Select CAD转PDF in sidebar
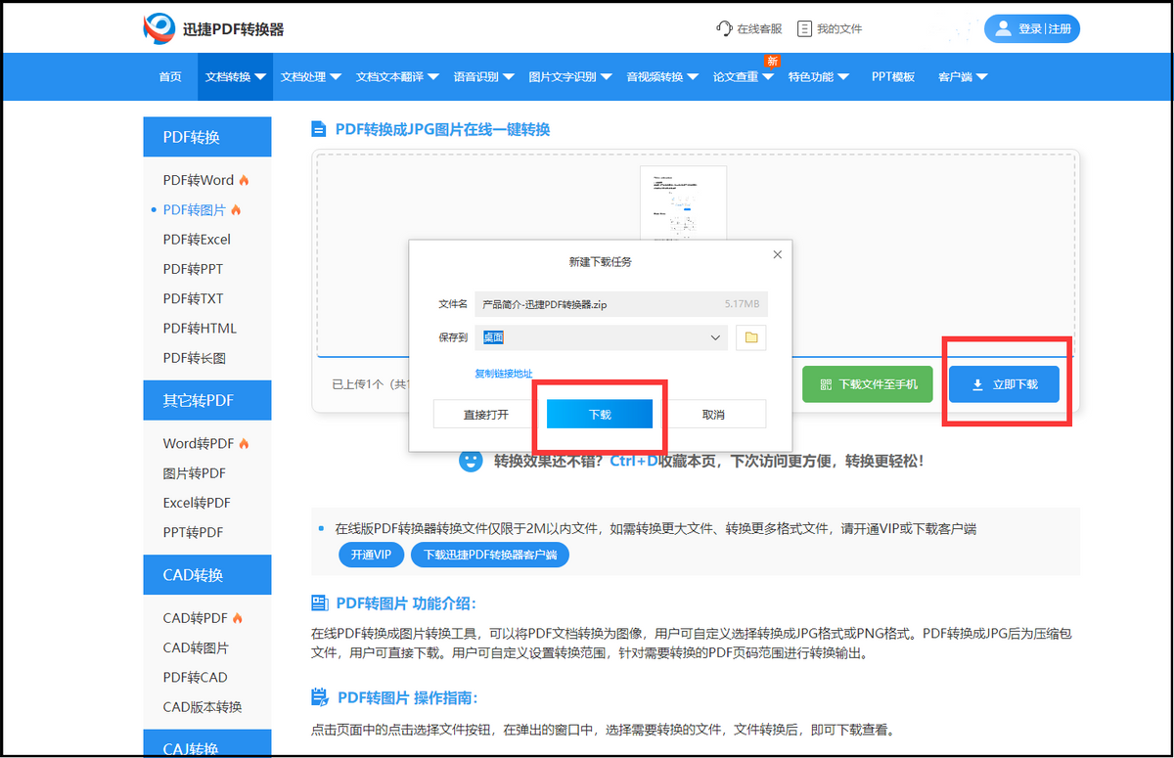Image resolution: width=1174 pixels, height=758 pixels. coord(196,618)
